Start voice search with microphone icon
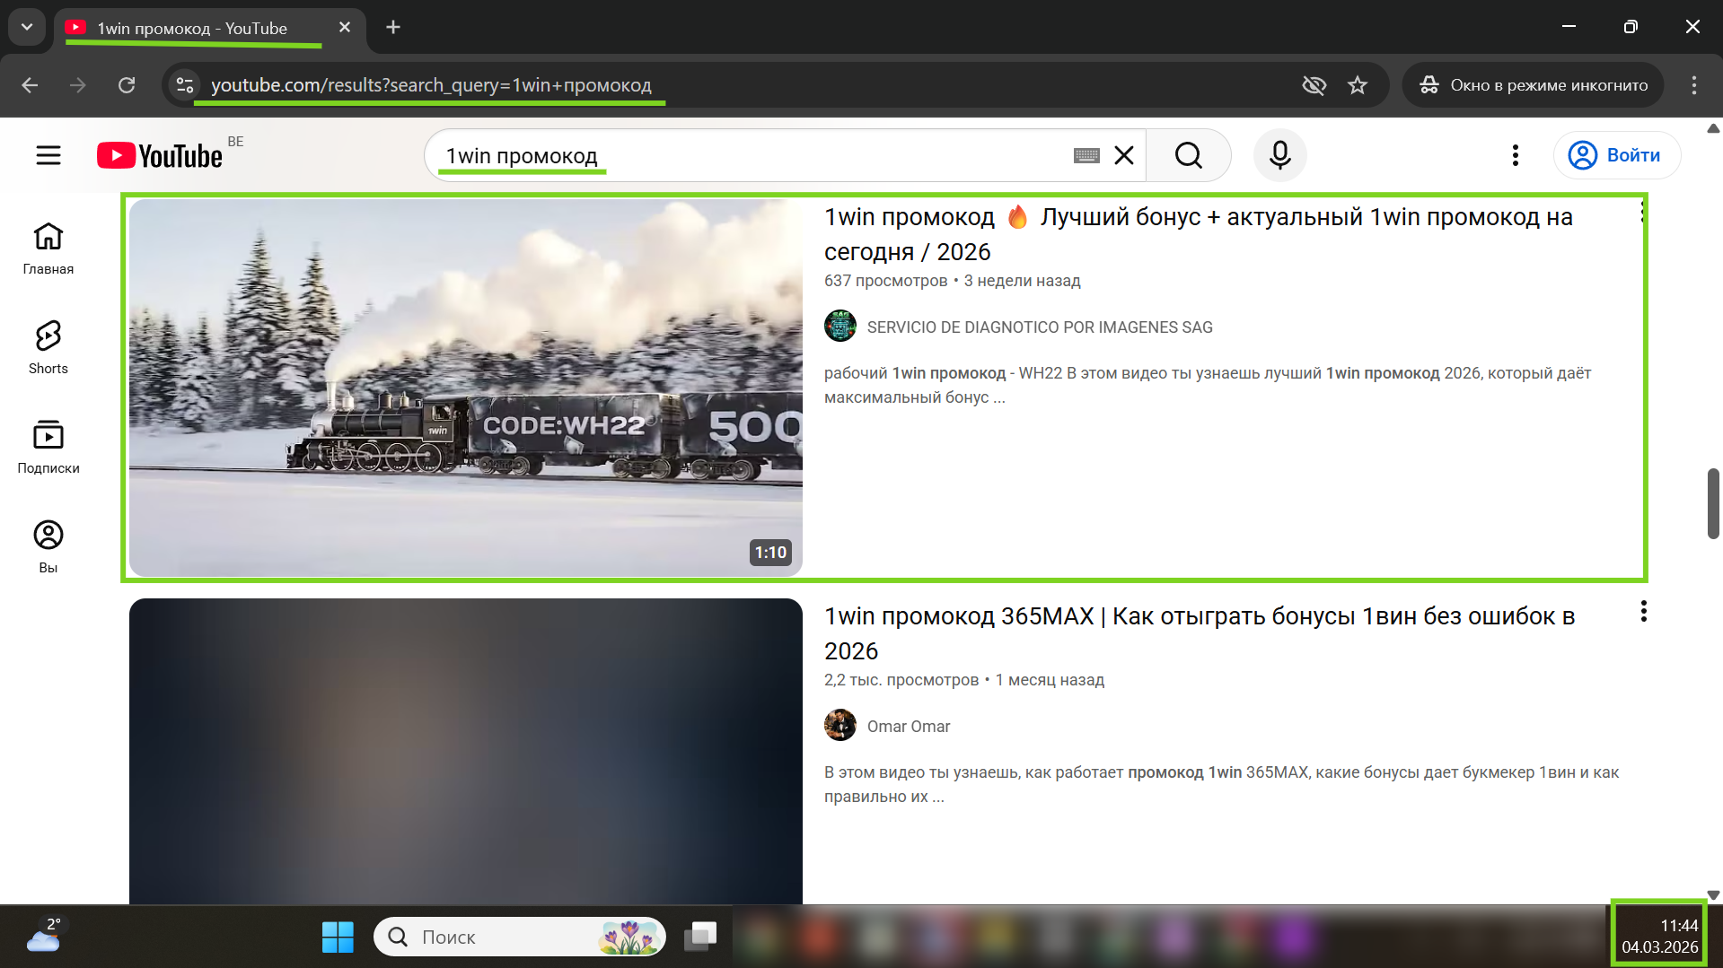The height and width of the screenshot is (968, 1723). pos(1279,155)
